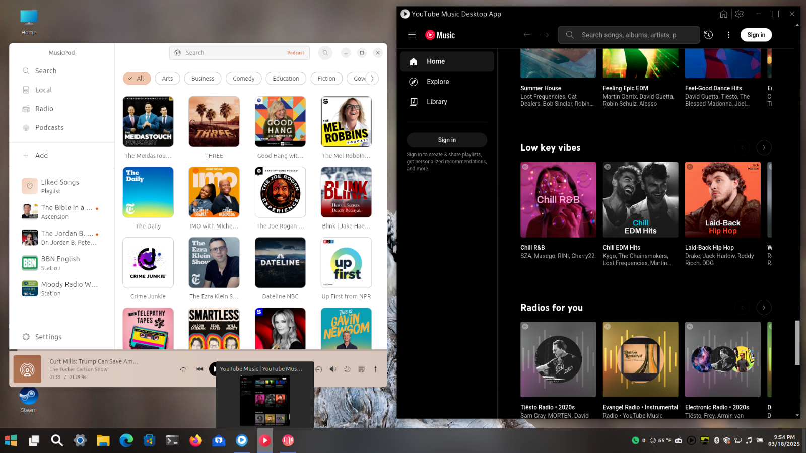
Task: Select the Comedy genre chip
Action: (x=243, y=79)
